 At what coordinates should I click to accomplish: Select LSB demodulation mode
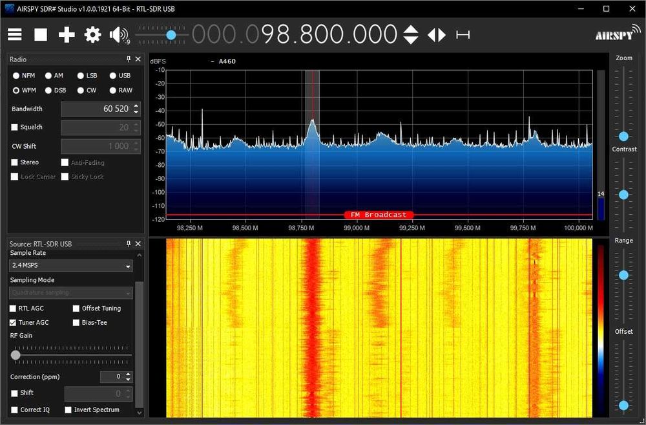click(x=80, y=76)
